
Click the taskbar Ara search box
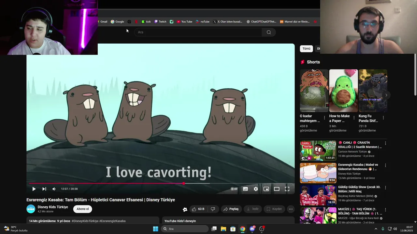(185, 229)
